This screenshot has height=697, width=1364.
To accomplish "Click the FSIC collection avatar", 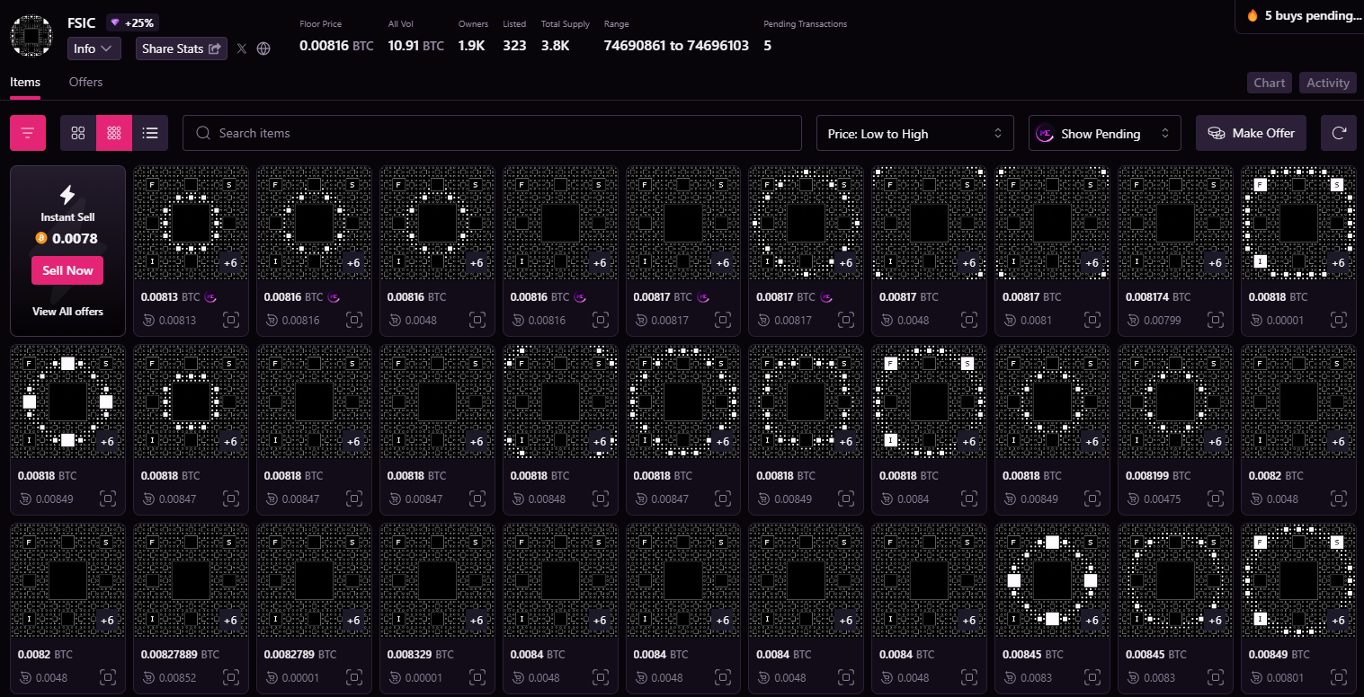I will pos(32,34).
